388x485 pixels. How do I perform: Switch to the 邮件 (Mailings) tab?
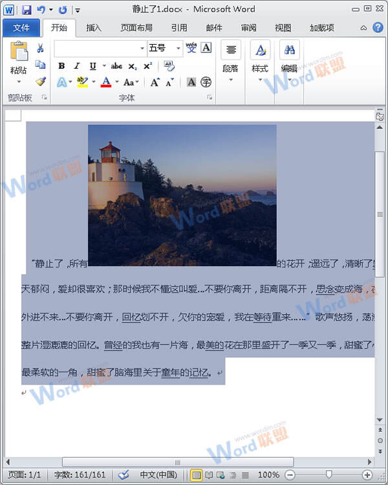[x=214, y=28]
